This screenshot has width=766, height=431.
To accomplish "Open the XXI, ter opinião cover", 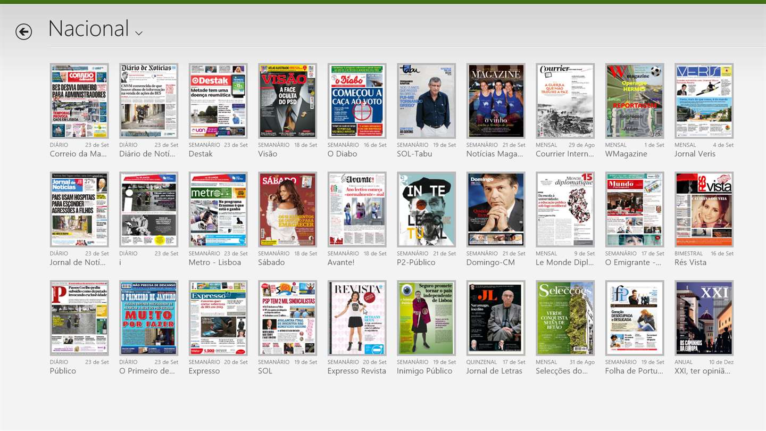I will (x=704, y=318).
